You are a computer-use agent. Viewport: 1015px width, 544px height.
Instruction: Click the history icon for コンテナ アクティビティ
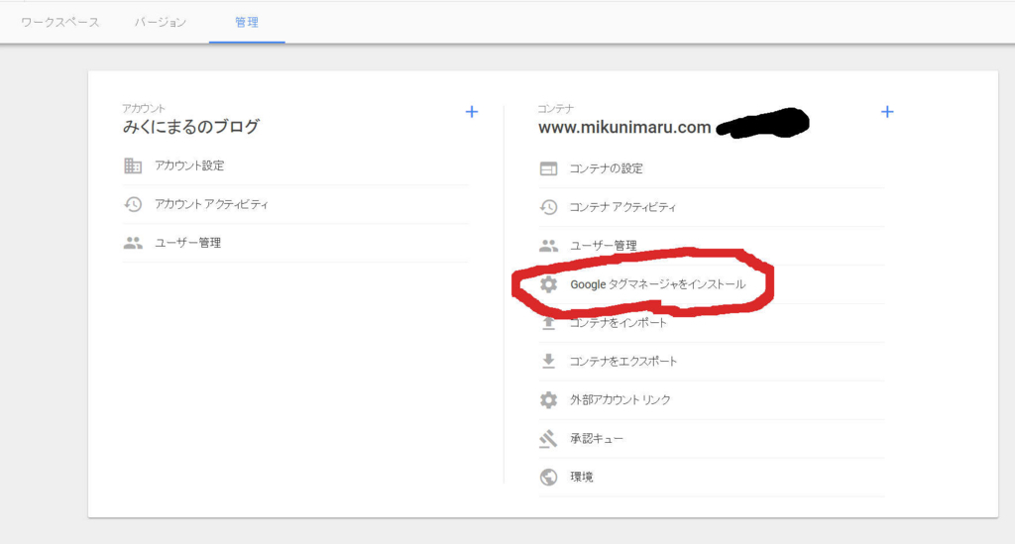[548, 207]
